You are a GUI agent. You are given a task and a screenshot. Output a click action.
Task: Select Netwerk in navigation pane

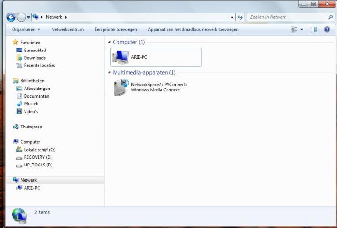pos(28,180)
